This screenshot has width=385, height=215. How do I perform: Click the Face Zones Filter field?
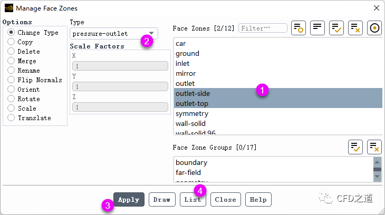pos(263,28)
